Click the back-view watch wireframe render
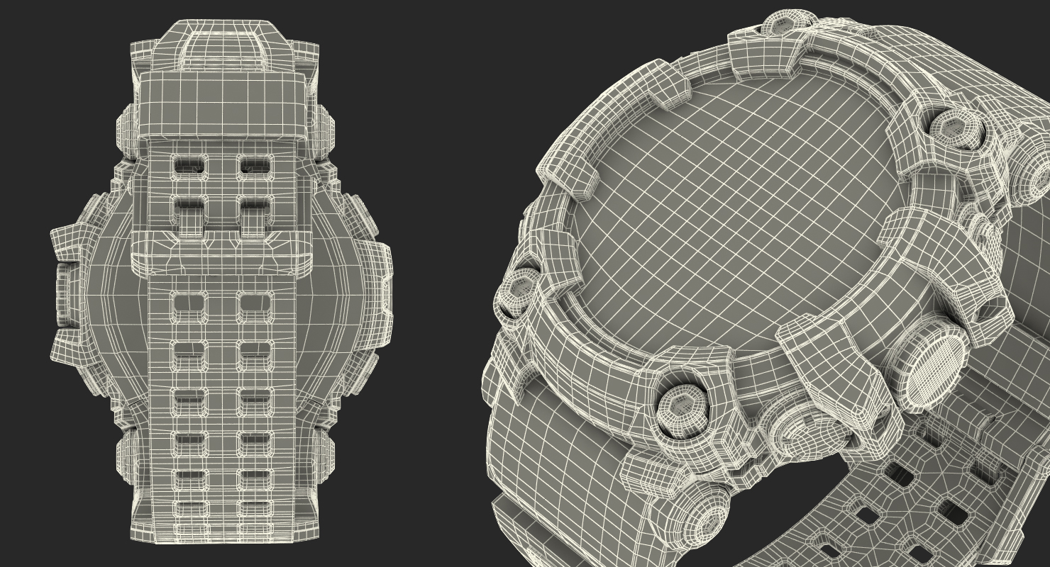 (221, 282)
